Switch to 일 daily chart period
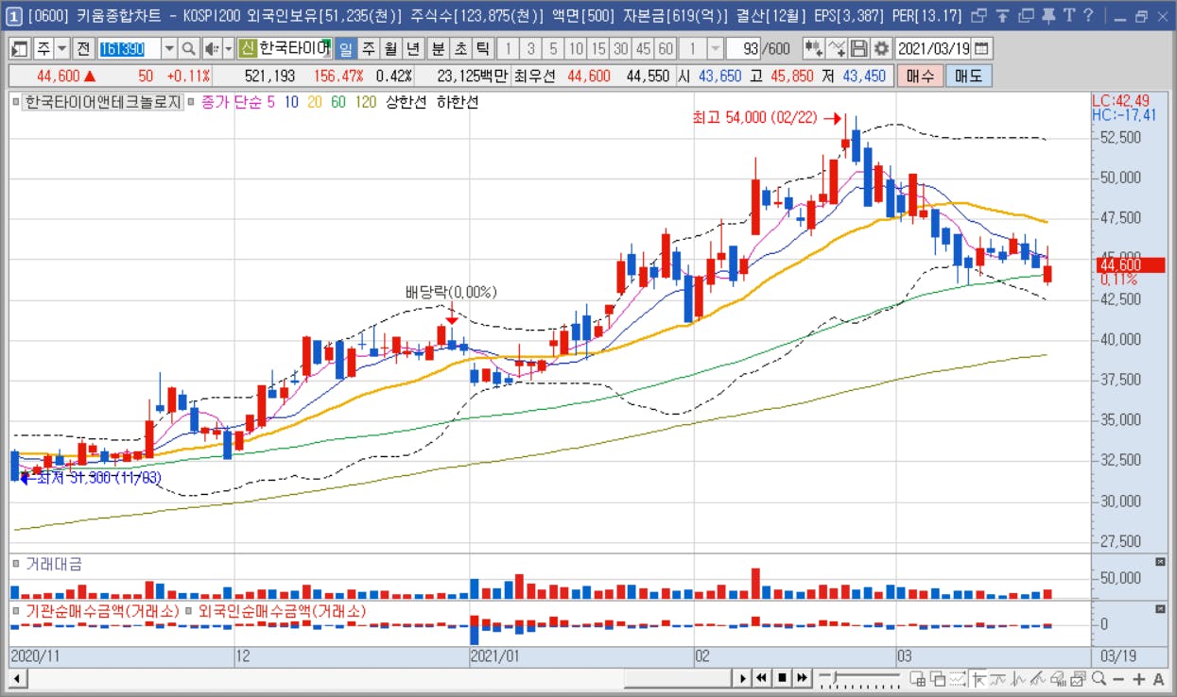 [x=346, y=48]
